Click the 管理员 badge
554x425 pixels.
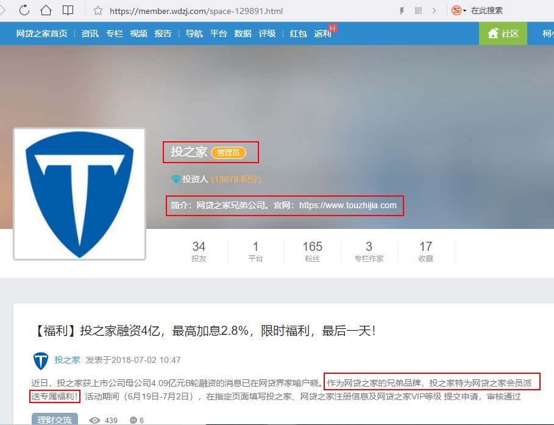228,152
